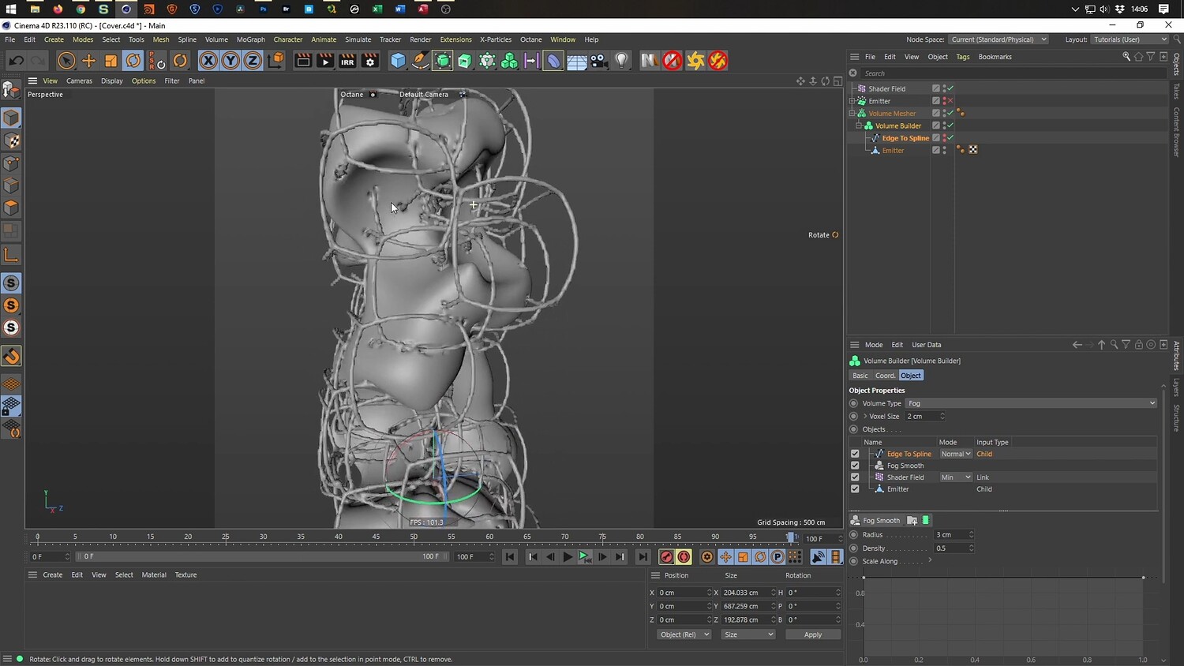Toggle the X-axis lock button

[x=208, y=61]
